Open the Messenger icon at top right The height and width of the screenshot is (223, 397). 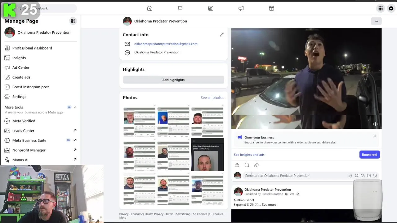pos(391,8)
